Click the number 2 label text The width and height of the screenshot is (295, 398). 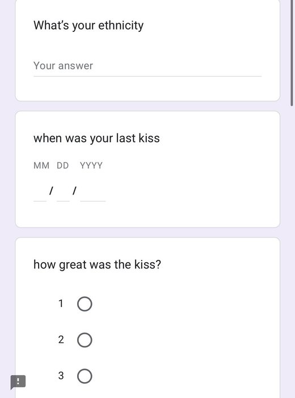point(61,339)
